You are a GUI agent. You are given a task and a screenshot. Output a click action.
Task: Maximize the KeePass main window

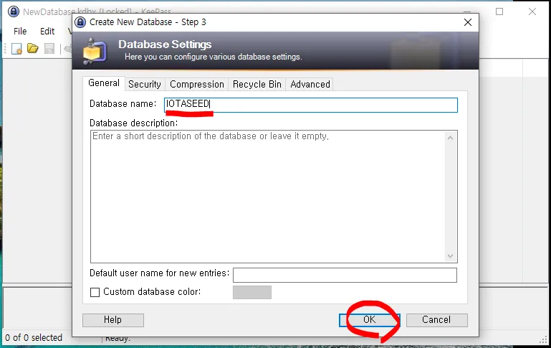(x=499, y=11)
